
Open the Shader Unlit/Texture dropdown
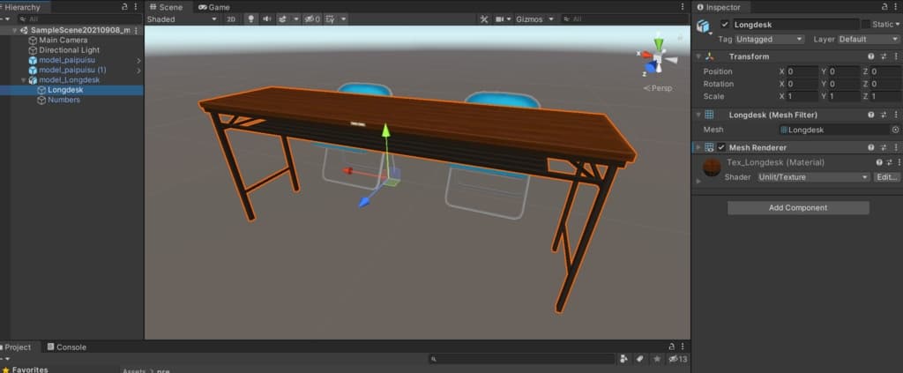point(813,176)
